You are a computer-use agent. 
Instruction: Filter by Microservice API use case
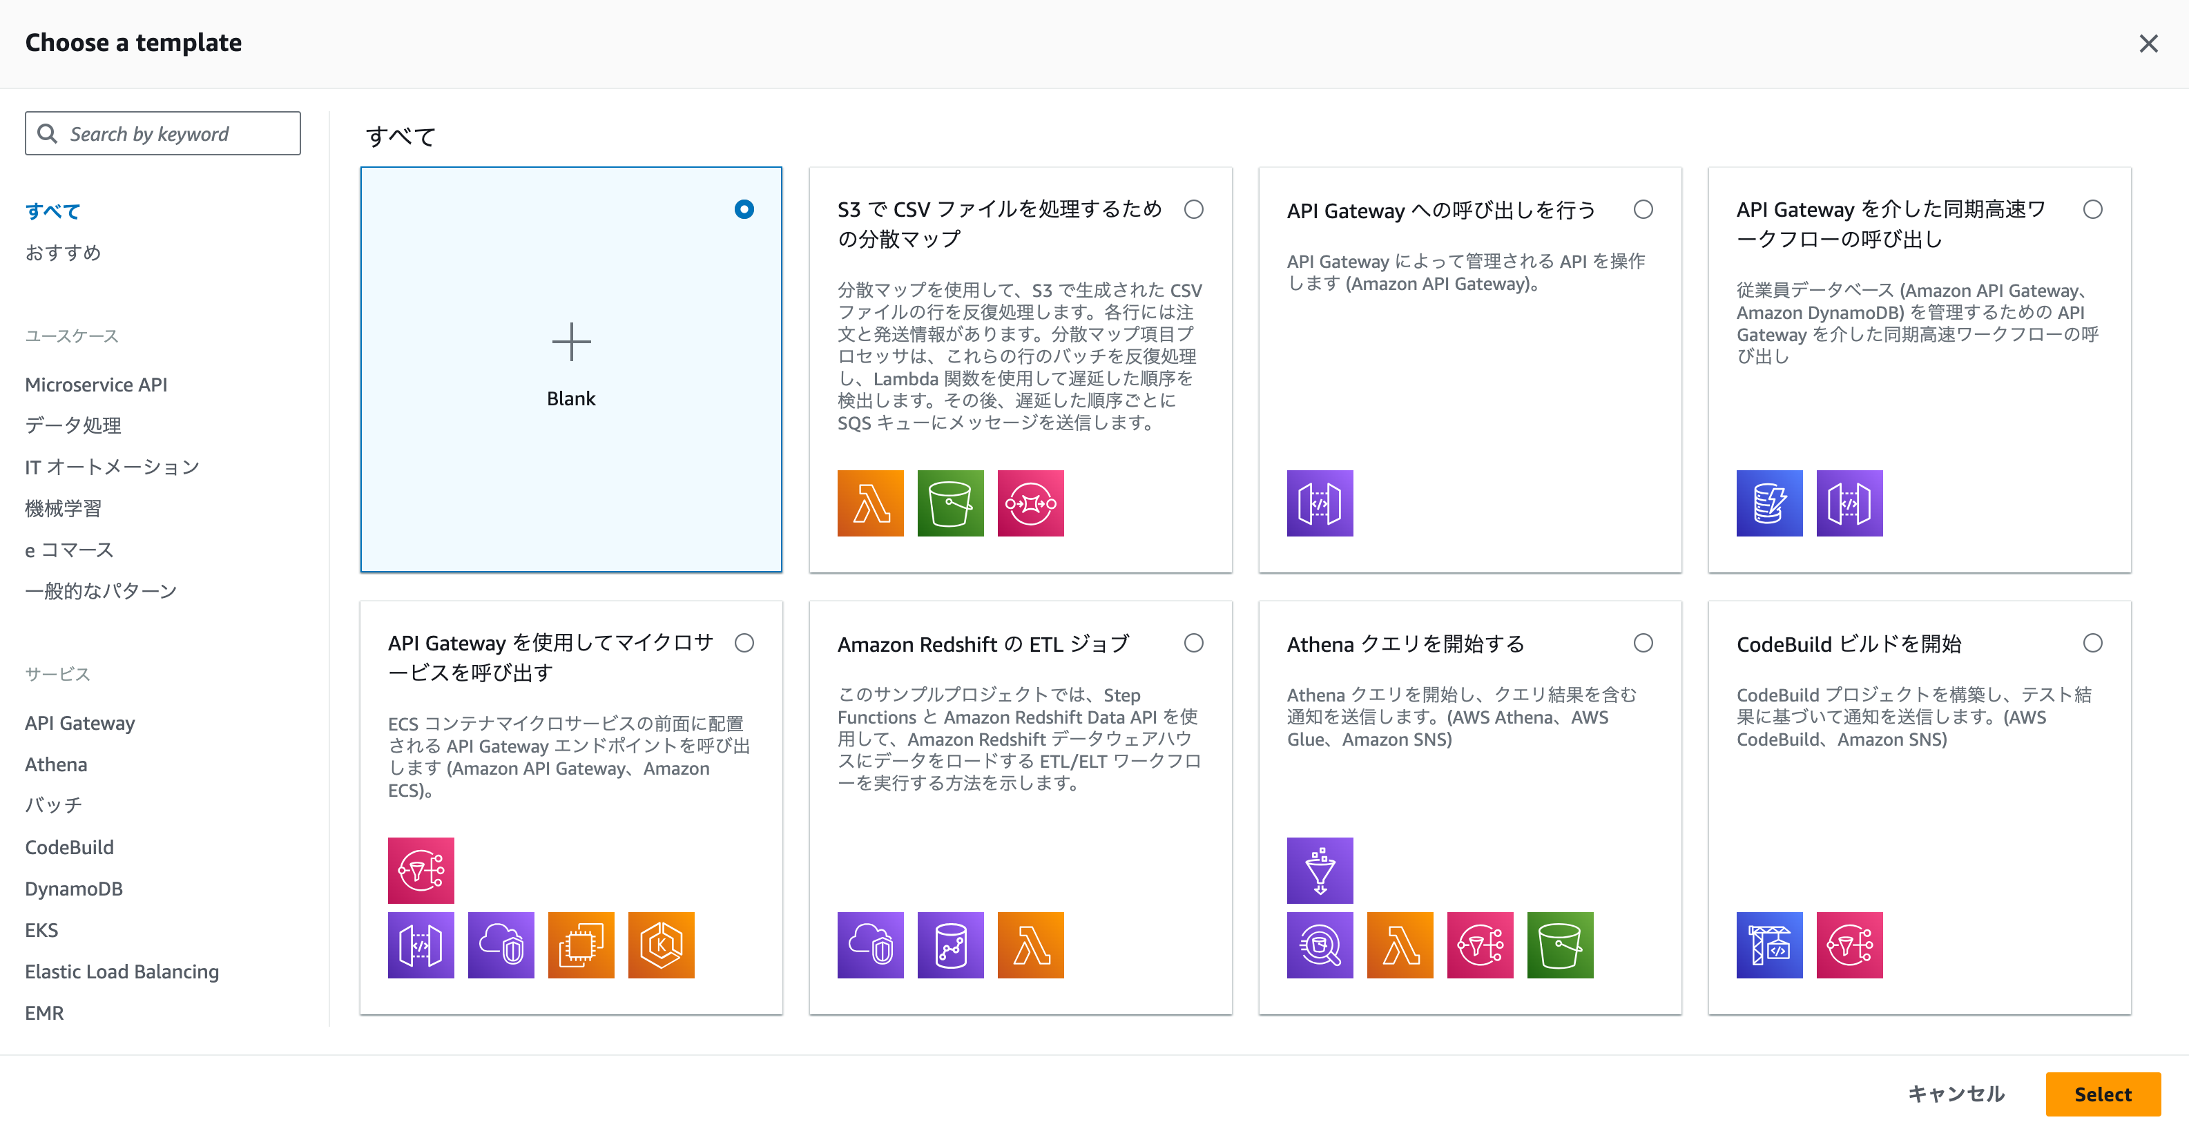[96, 385]
